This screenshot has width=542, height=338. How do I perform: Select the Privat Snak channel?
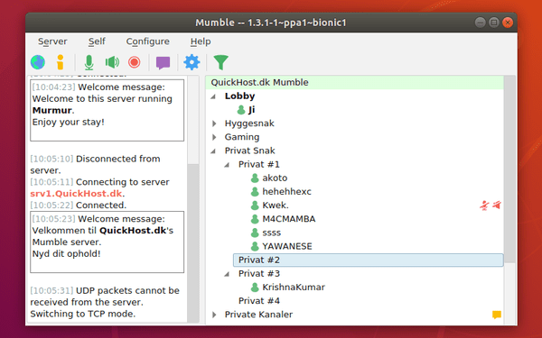tap(249, 151)
